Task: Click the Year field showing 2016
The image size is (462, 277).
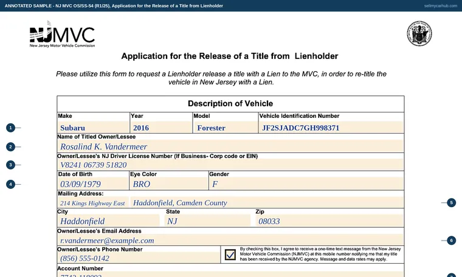Action: click(161, 127)
